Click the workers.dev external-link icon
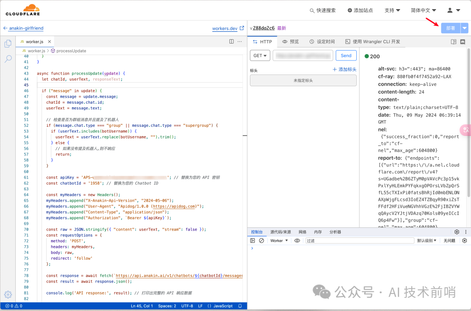471x311 pixels. tap(242, 28)
